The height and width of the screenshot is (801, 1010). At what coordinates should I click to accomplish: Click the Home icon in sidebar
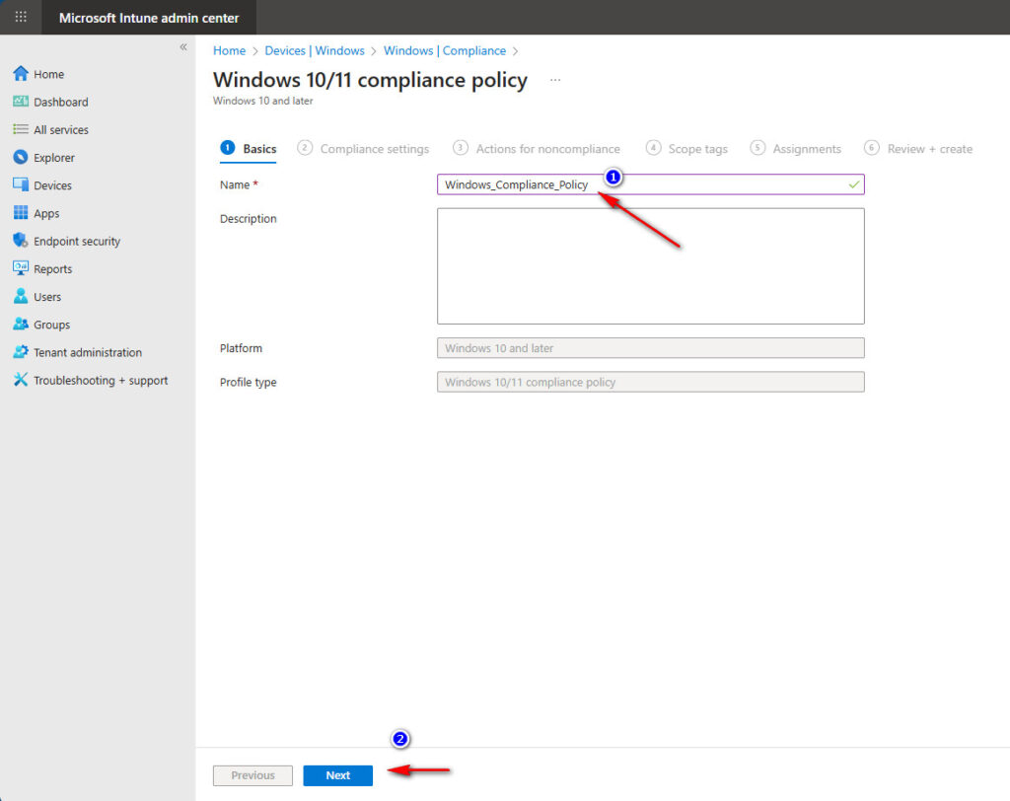click(x=21, y=74)
